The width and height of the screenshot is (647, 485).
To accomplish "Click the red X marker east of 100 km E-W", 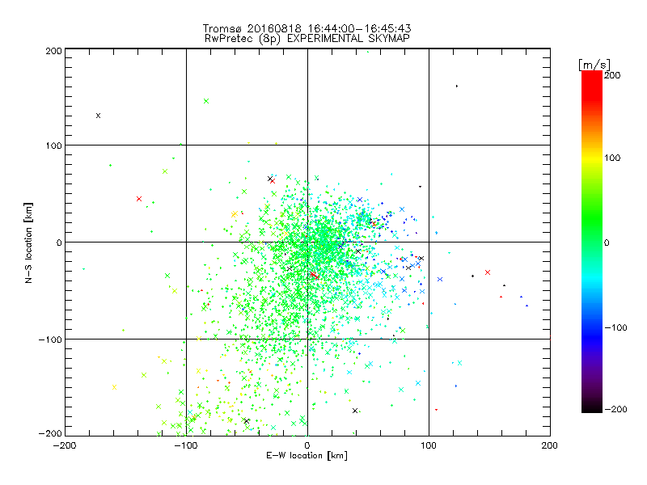I will click(488, 272).
